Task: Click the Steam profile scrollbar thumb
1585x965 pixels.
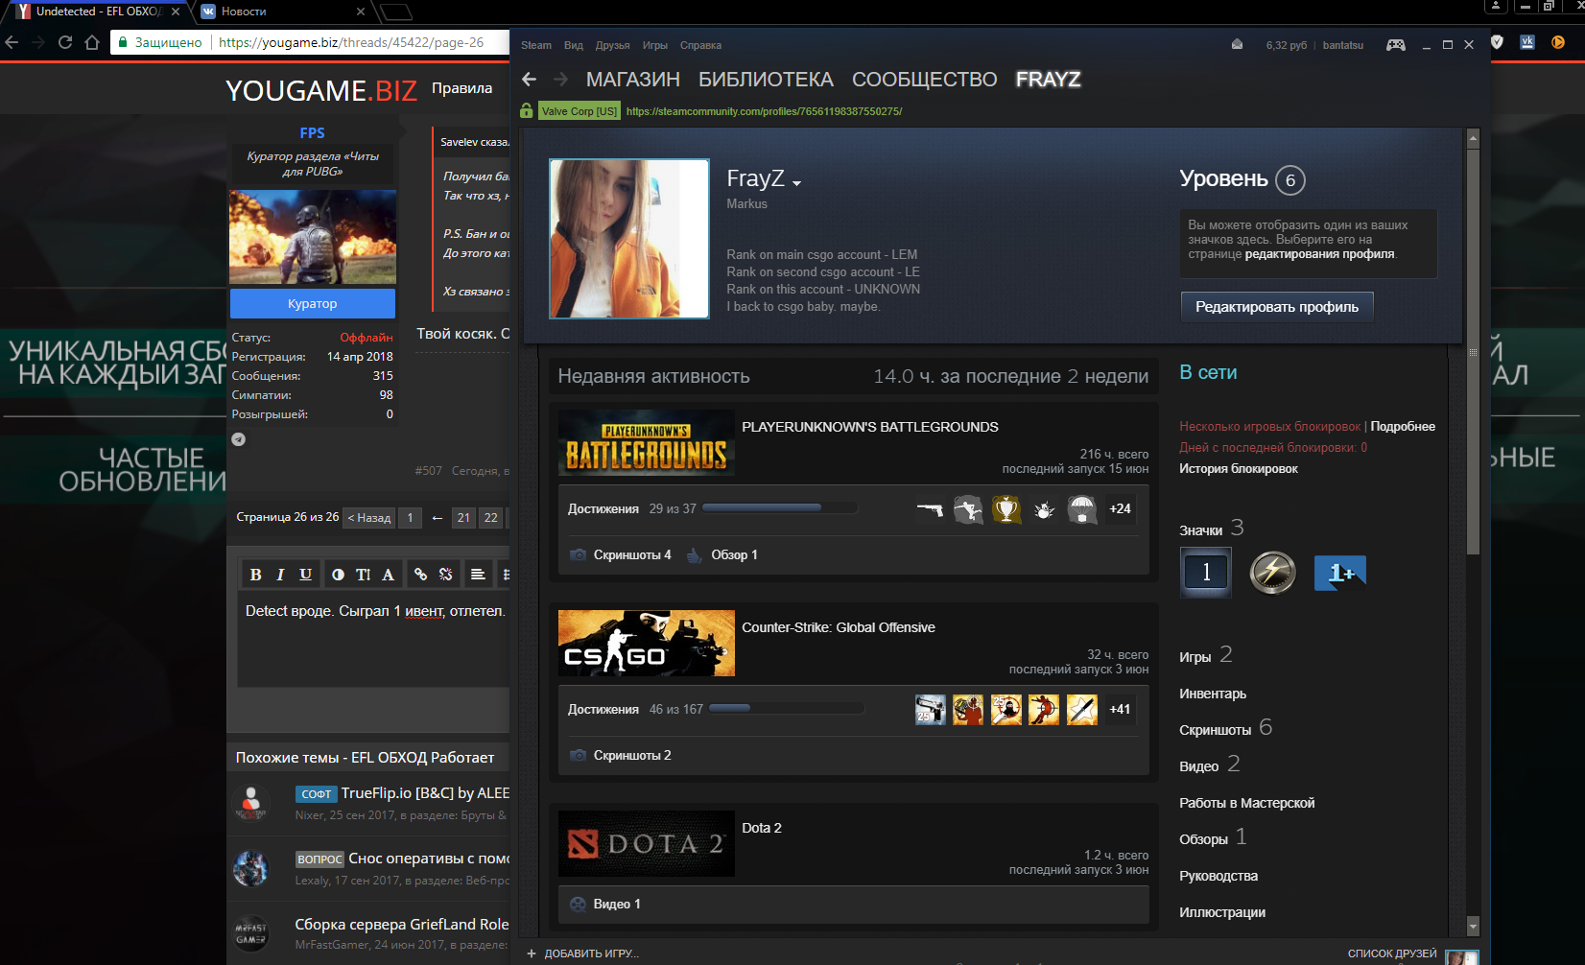Action: pyautogui.click(x=1474, y=350)
